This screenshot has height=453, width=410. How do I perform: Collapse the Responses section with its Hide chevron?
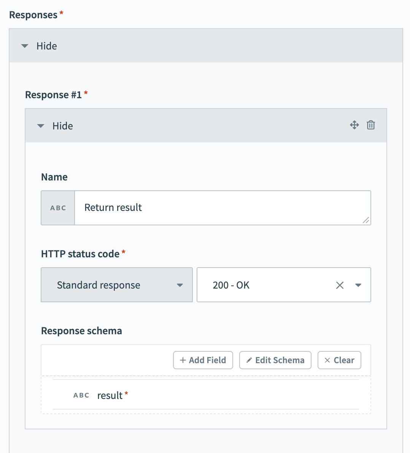click(24, 46)
